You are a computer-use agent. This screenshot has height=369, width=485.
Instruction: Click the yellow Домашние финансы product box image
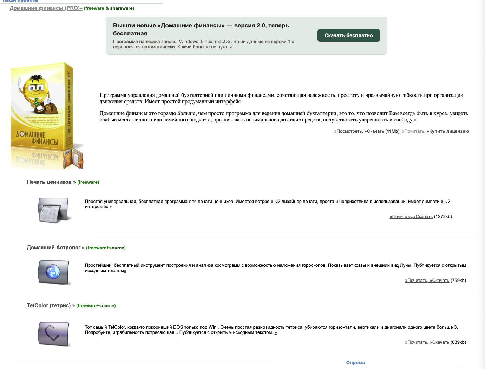[47, 117]
